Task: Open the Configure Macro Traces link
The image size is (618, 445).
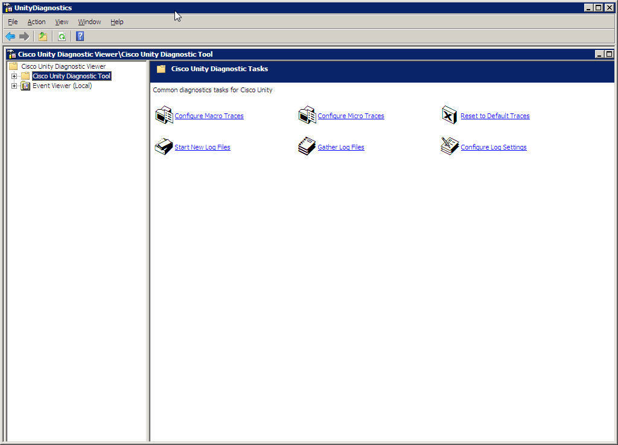Action: 209,115
